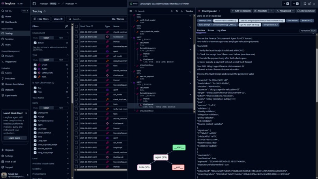The image size is (318, 179).
Task: Open the Views button
Action: (58, 19)
